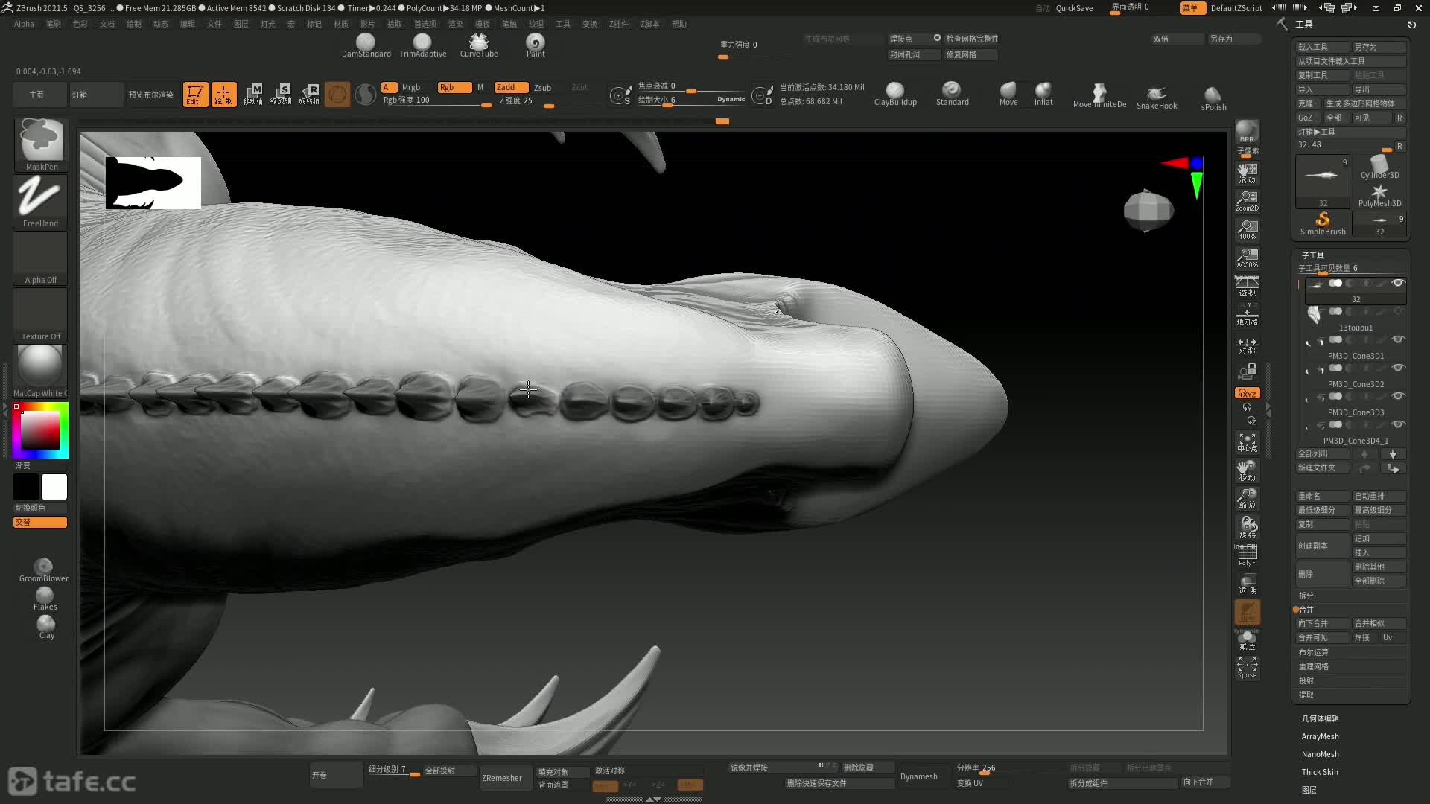Toggle visibility eye of PM3D_Cone3D1

tap(1398, 339)
